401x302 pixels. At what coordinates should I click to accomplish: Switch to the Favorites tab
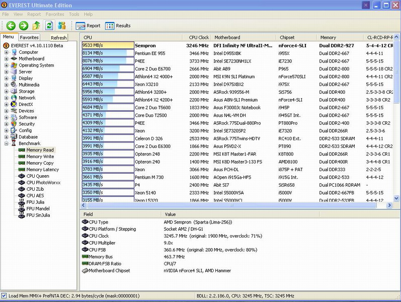pyautogui.click(x=29, y=37)
